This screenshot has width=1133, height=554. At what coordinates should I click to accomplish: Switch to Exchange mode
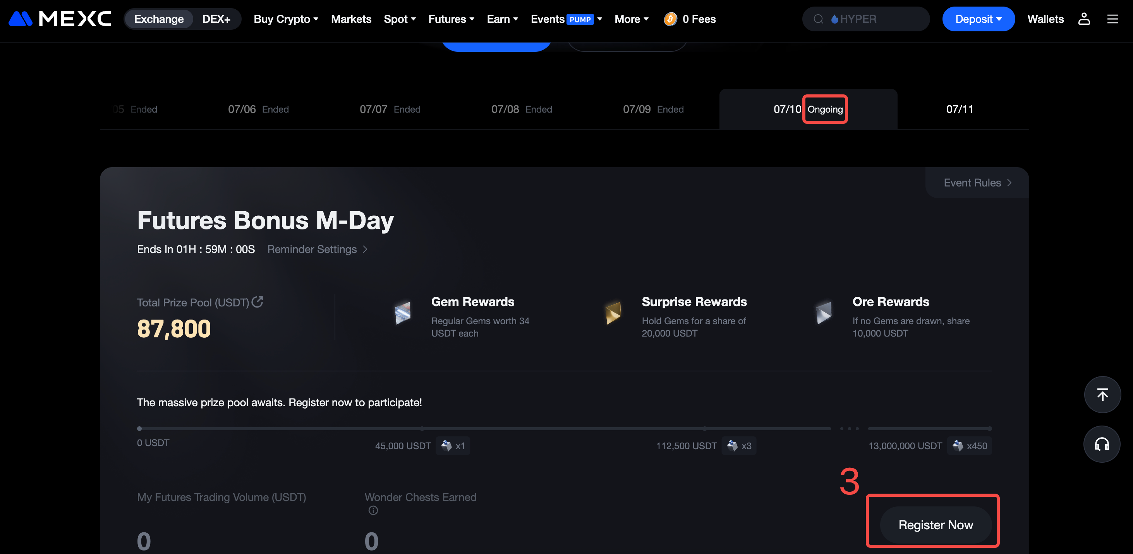coord(159,19)
